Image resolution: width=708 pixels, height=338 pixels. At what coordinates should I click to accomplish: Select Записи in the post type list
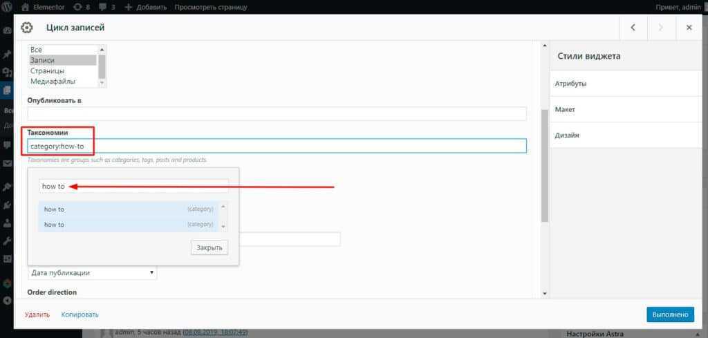(62, 60)
